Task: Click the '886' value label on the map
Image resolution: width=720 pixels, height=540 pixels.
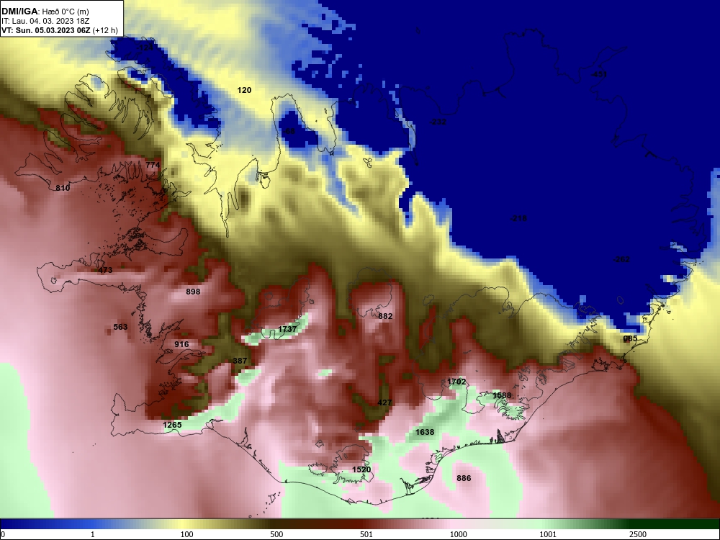Action: pos(464,479)
